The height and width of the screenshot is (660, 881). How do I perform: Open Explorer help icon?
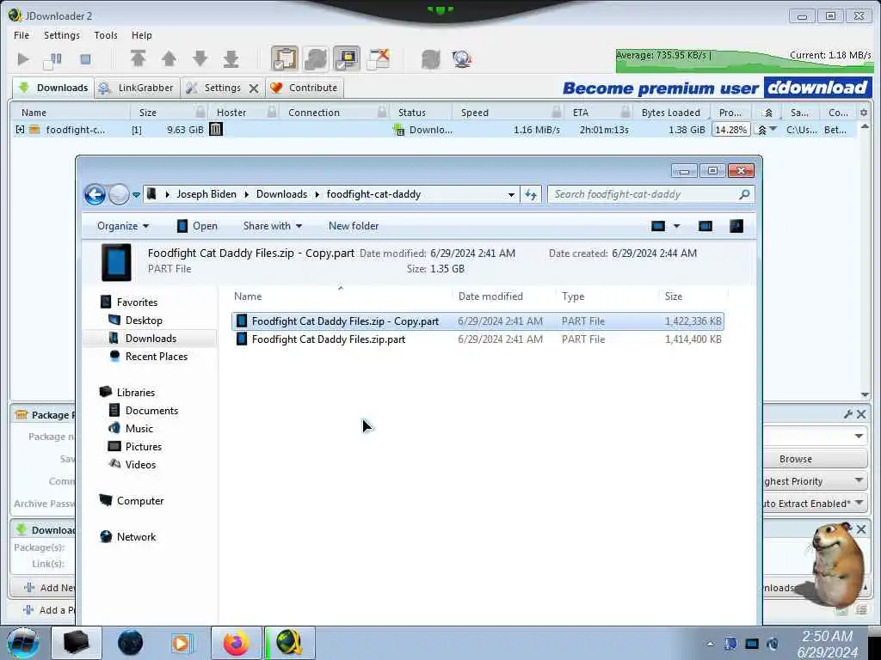click(x=736, y=226)
